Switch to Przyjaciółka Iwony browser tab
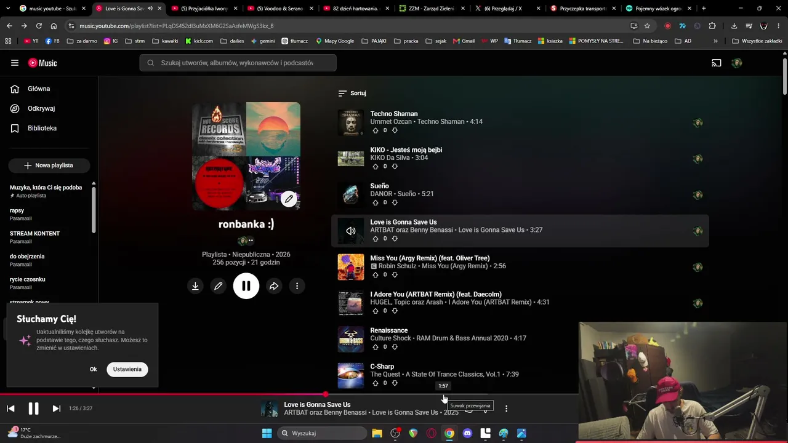788x443 pixels. pyautogui.click(x=204, y=9)
